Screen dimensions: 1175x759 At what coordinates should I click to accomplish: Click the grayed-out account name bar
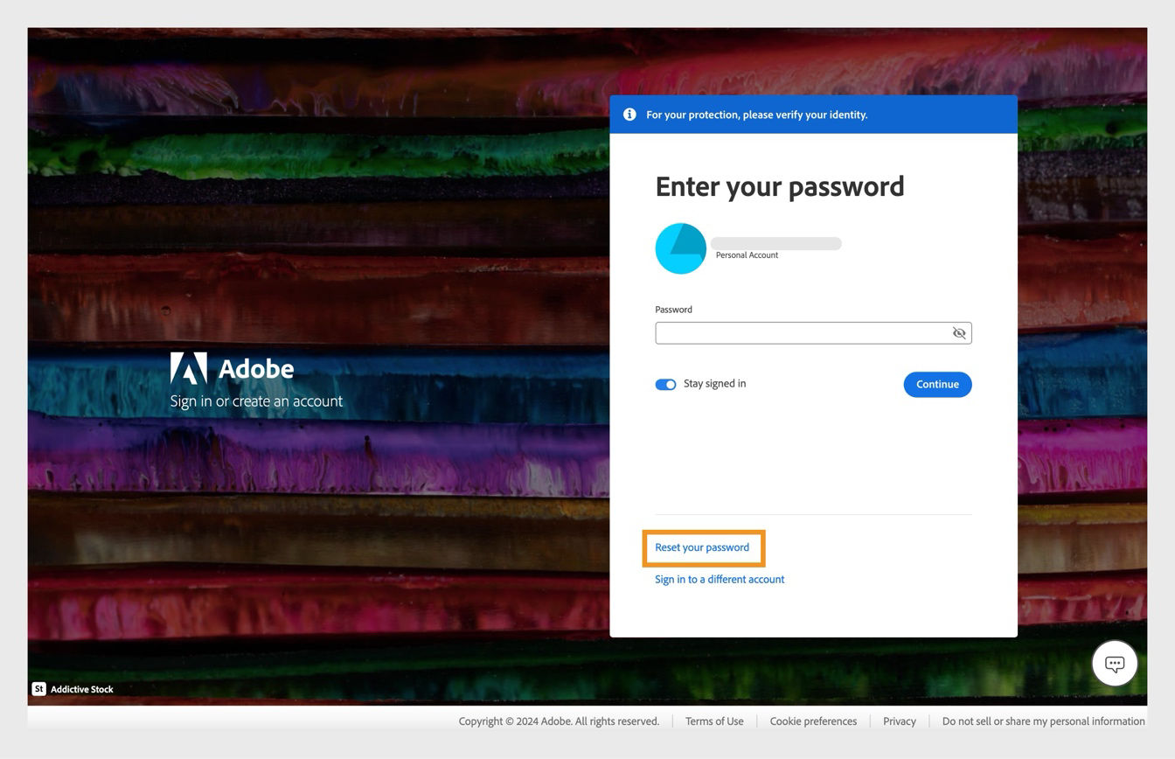point(775,243)
